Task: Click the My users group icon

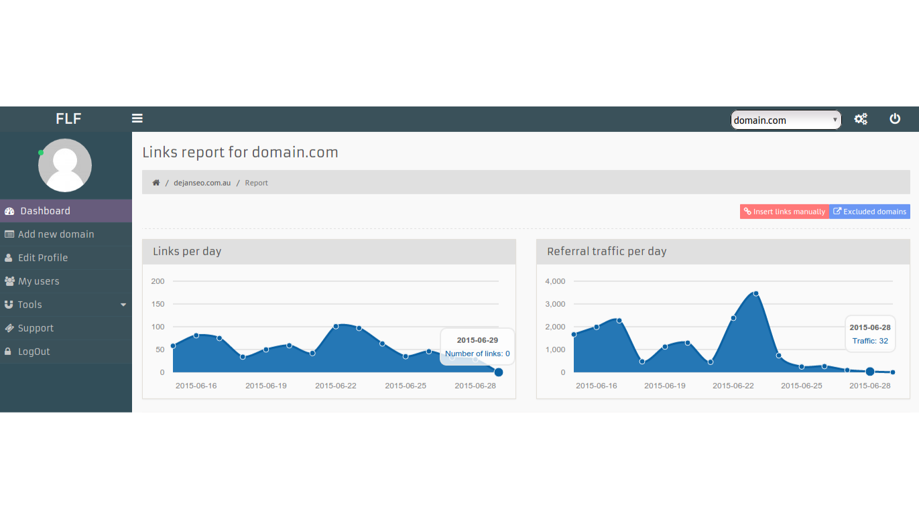Action: point(9,281)
